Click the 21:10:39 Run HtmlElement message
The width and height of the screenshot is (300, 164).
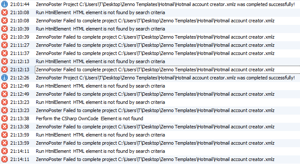pyautogui.click(x=100, y=29)
